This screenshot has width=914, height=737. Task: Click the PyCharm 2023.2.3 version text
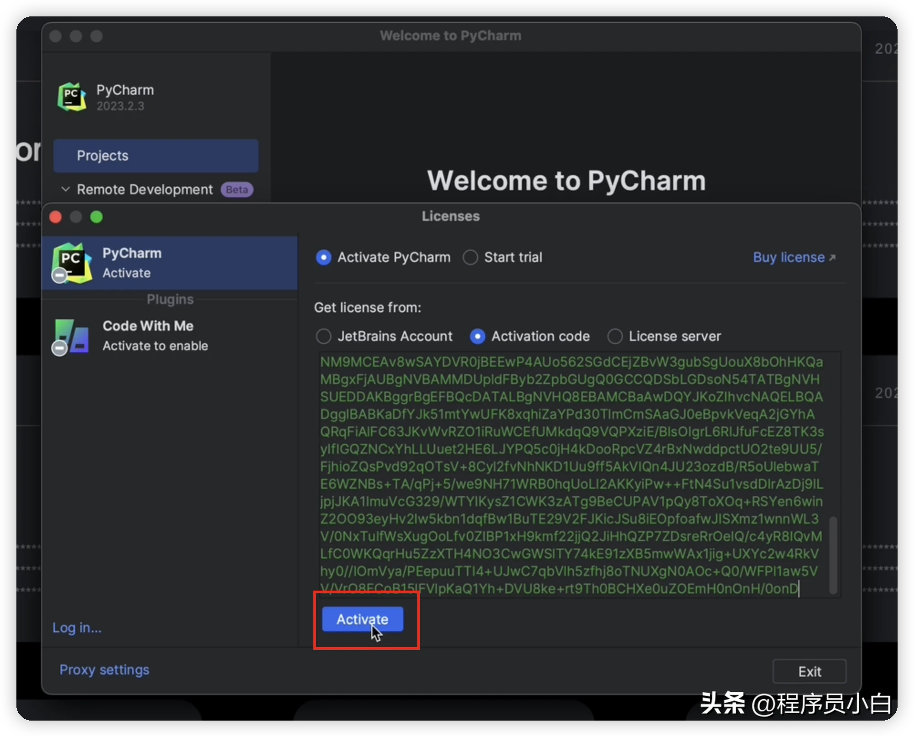coord(120,106)
